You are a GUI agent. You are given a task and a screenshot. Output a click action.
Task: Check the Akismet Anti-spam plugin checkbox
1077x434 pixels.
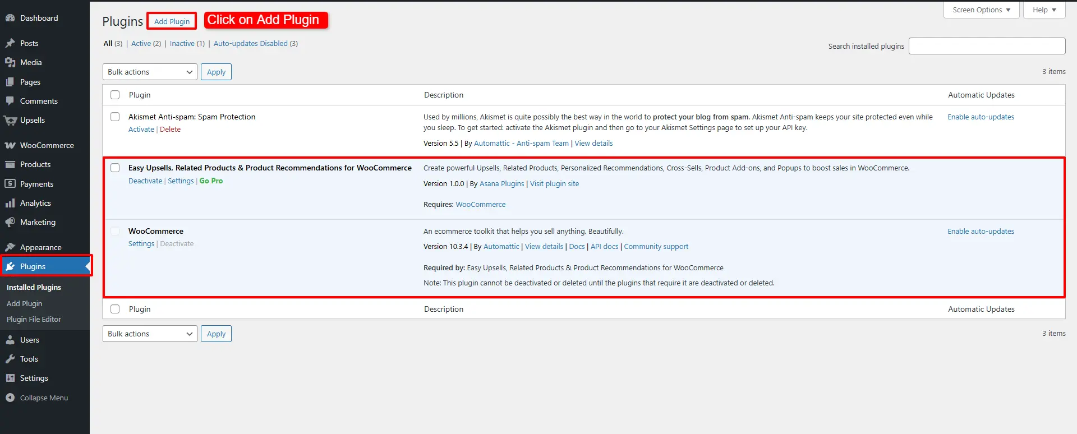pos(115,117)
